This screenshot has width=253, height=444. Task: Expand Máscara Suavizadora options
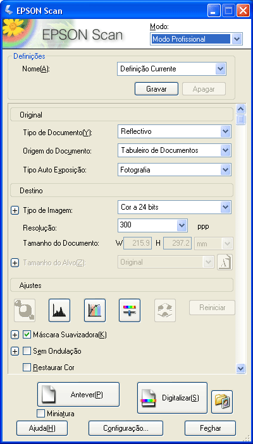15,335
